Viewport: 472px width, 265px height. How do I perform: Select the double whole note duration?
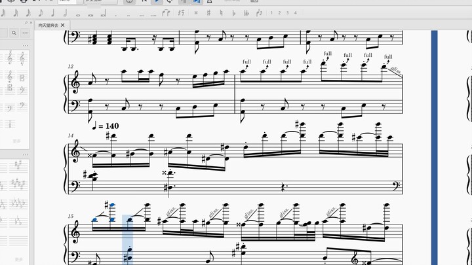90,14
